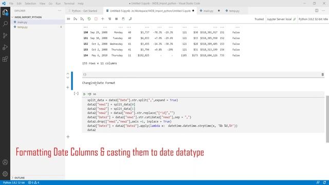Open the Extensions view

pyautogui.click(x=5, y=59)
